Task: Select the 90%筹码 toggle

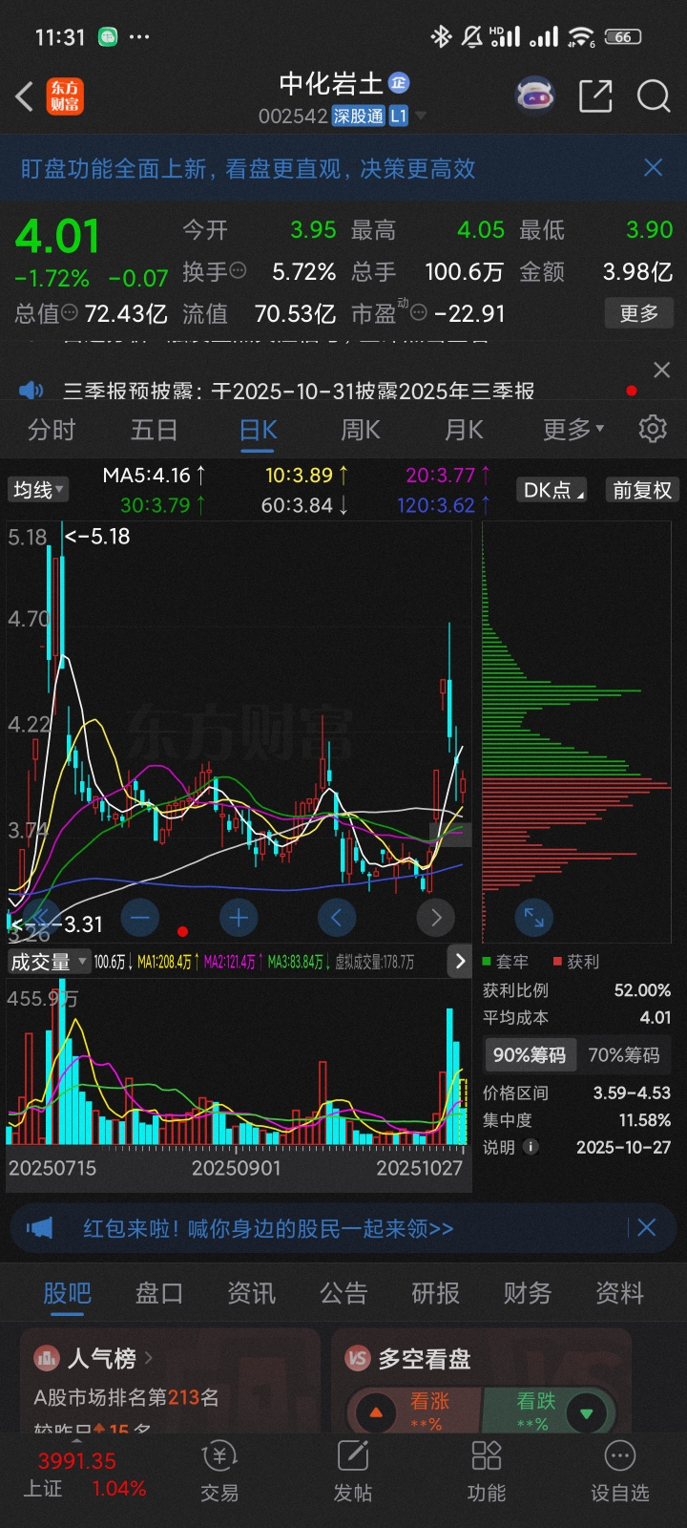Action: click(x=530, y=1055)
